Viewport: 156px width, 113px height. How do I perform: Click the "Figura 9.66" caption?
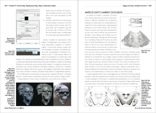point(10,87)
